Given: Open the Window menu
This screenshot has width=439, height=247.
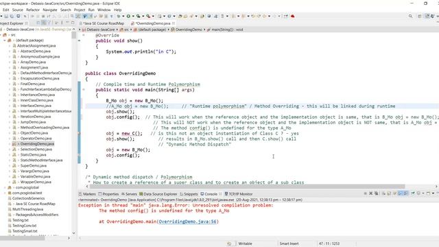Looking at the screenshot, I should [x=104, y=10].
